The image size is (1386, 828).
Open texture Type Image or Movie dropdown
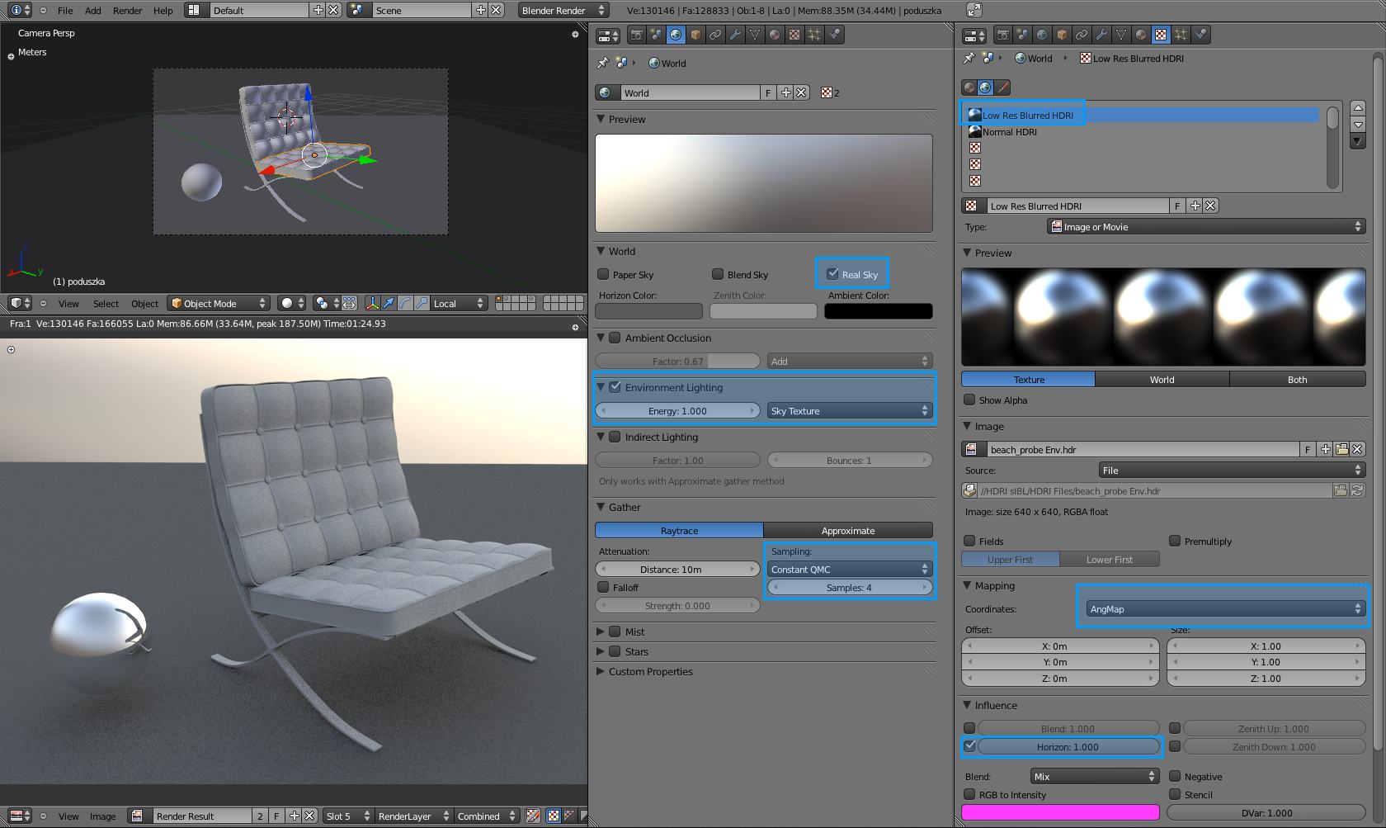pyautogui.click(x=1206, y=226)
